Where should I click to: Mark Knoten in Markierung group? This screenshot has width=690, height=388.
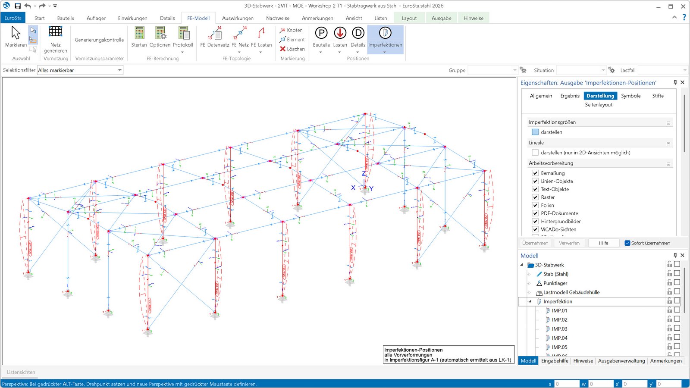tap(291, 30)
